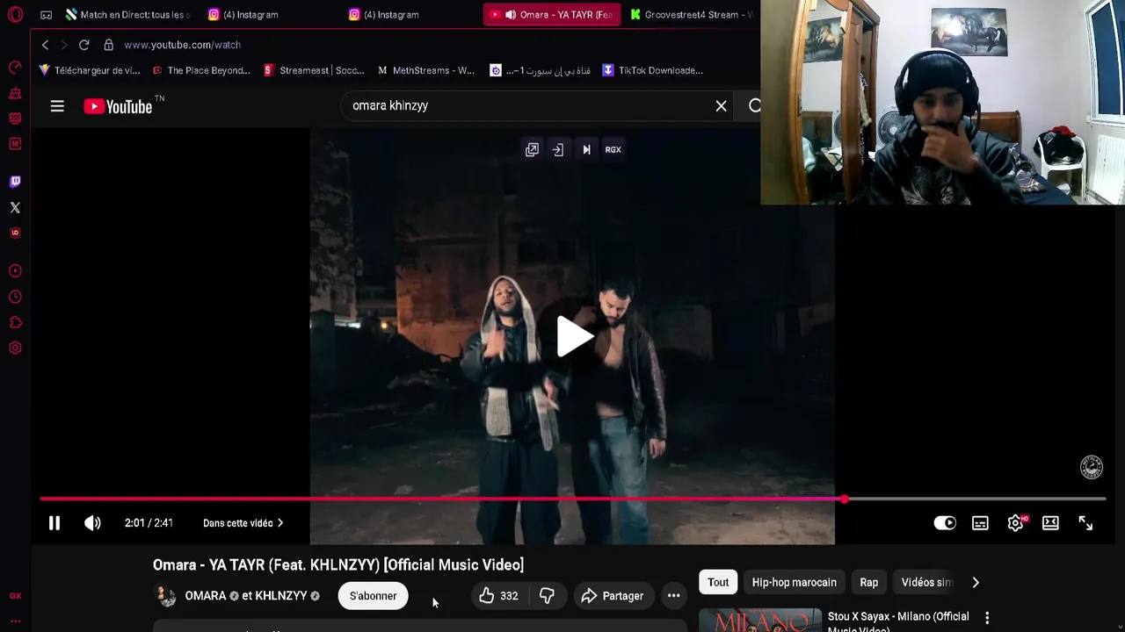
Task: Open GX Control speedometer in sidebar
Action: click(x=15, y=68)
